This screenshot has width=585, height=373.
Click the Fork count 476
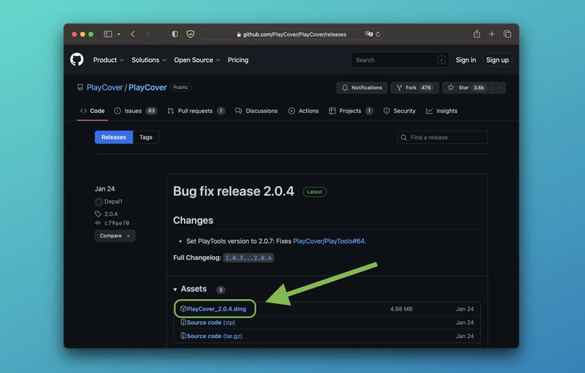click(426, 88)
